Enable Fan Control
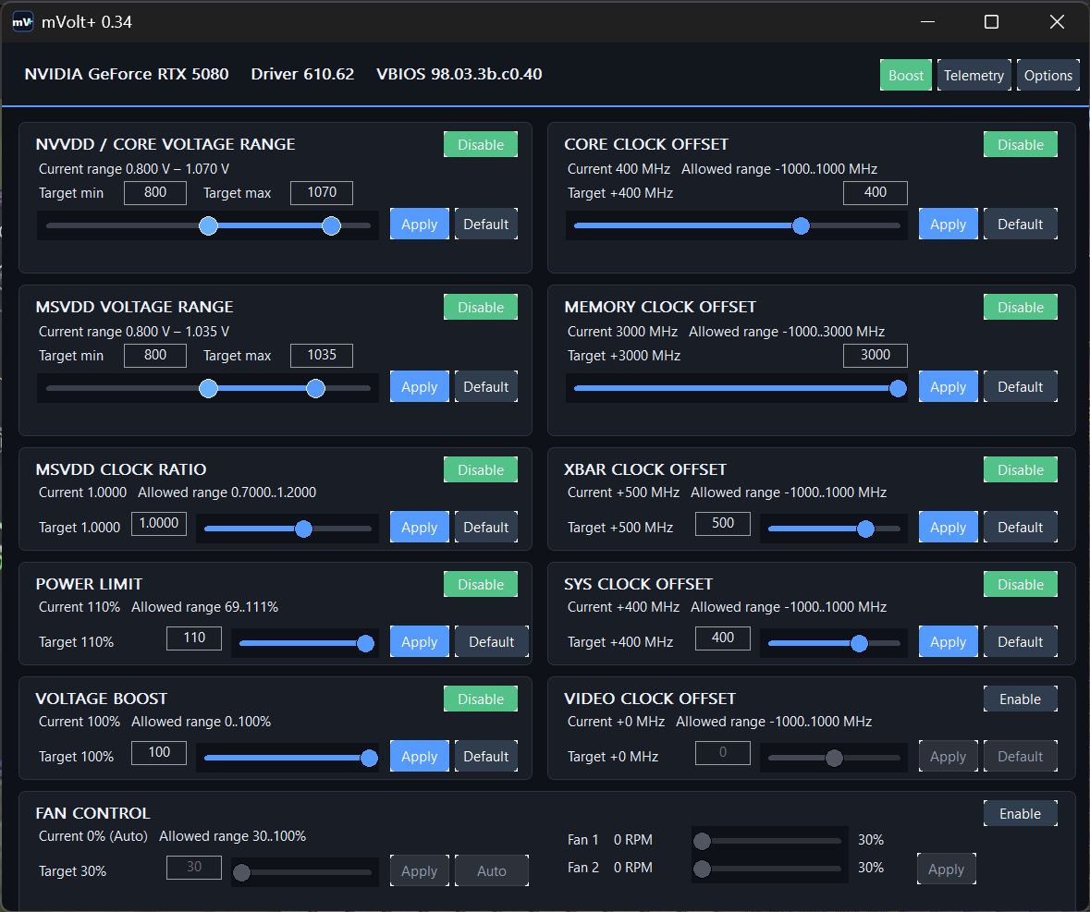Screen dimensions: 1090x912 [x=1021, y=813]
